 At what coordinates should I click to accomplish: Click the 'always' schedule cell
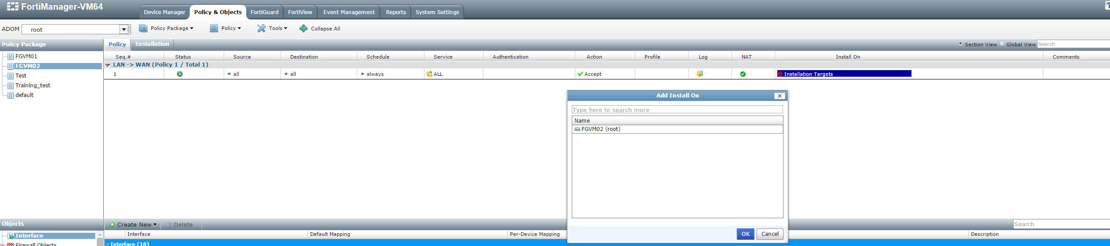pos(390,74)
